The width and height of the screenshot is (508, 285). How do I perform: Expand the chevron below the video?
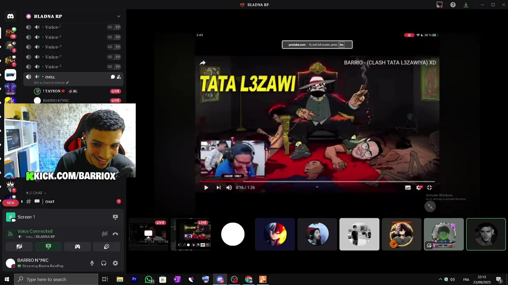317,187
